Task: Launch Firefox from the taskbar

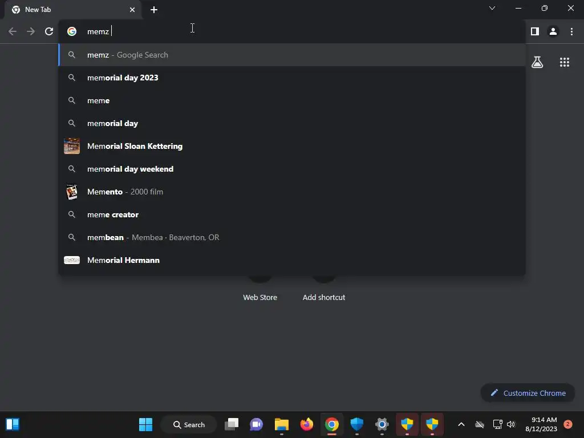Action: click(x=306, y=424)
